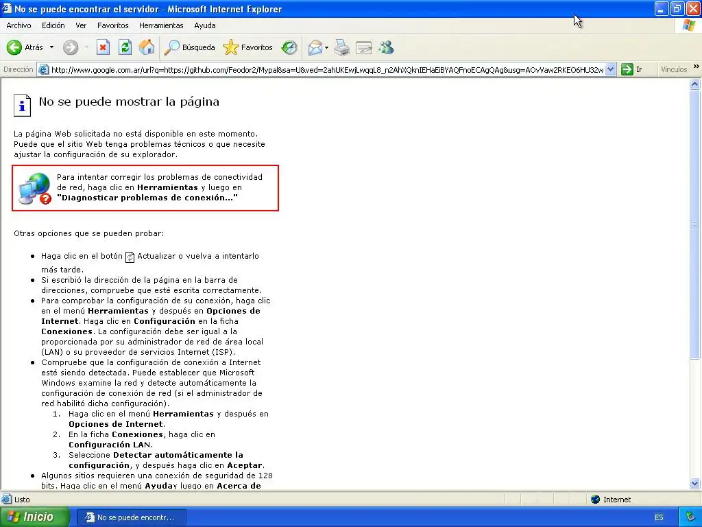Stop loading with the red X icon
The image size is (702, 527).
coord(103,47)
